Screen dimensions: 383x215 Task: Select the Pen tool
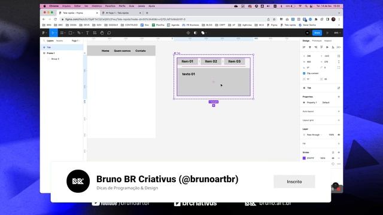click(x=78, y=33)
